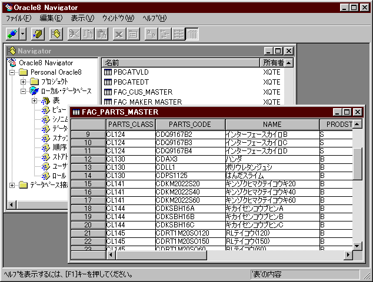The height and width of the screenshot is (282, 373).
Task: Open the ウィンドウ(W) menu
Action: coord(118,18)
